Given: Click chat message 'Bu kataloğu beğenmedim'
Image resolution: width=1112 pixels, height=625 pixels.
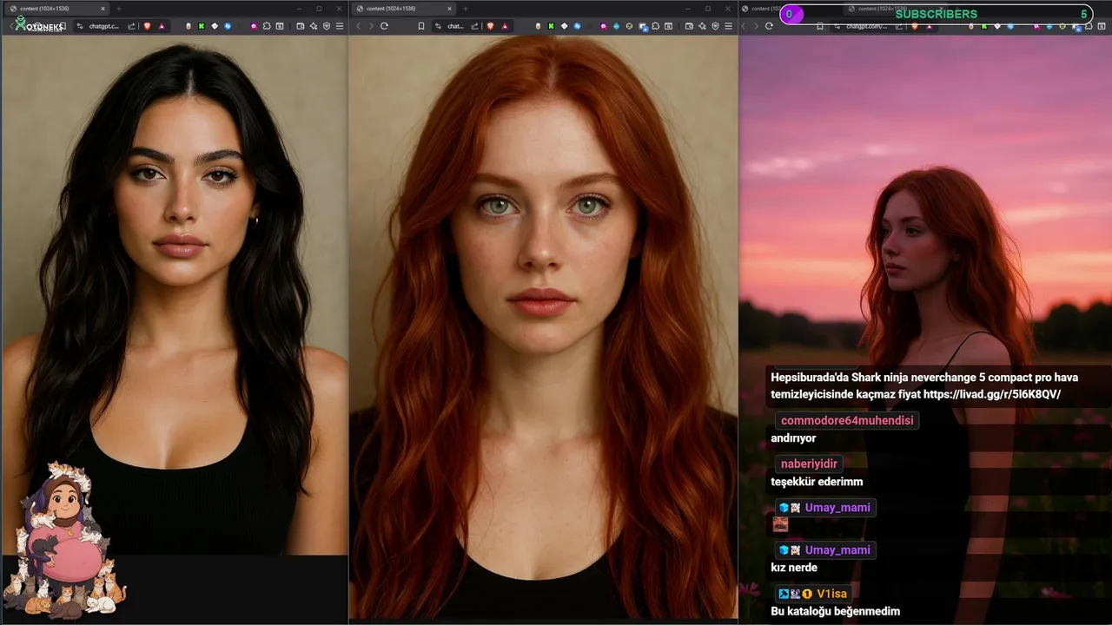Looking at the screenshot, I should 835,611.
